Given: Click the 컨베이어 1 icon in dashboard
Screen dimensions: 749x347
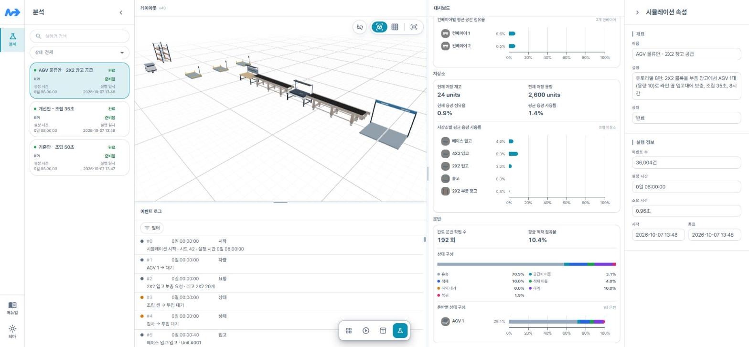Looking at the screenshot, I should click(x=445, y=33).
